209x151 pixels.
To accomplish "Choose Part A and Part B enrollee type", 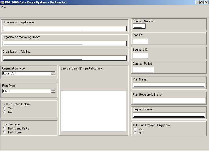I will (x=4, y=128).
